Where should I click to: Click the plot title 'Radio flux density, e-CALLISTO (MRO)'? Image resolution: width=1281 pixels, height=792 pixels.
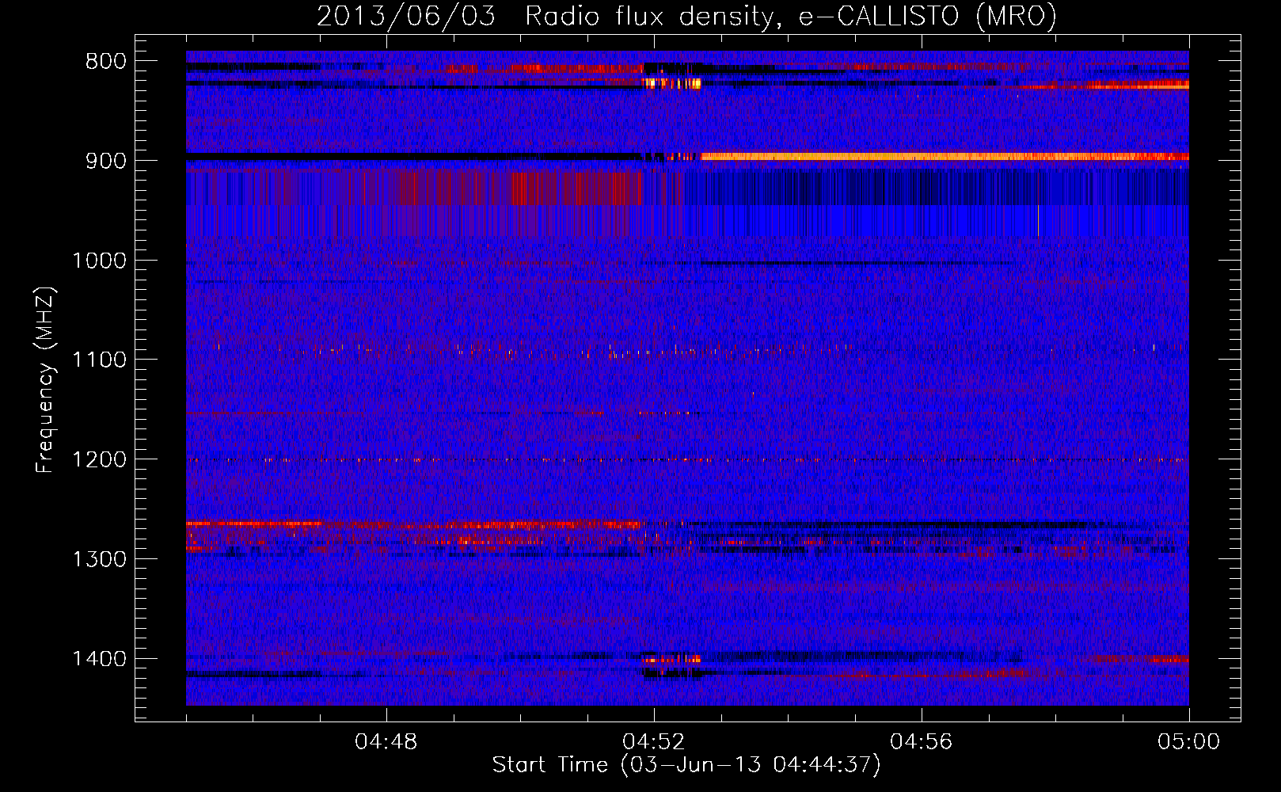pos(791,16)
